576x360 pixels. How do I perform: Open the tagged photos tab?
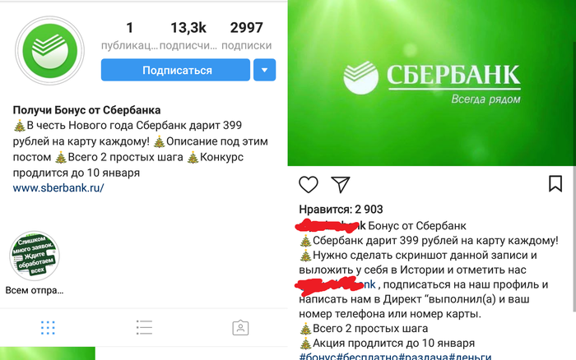click(240, 328)
